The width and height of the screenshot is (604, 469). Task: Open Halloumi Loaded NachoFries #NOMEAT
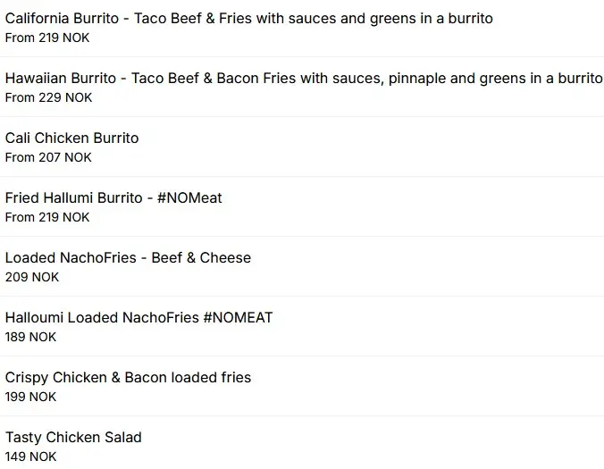click(x=302, y=326)
